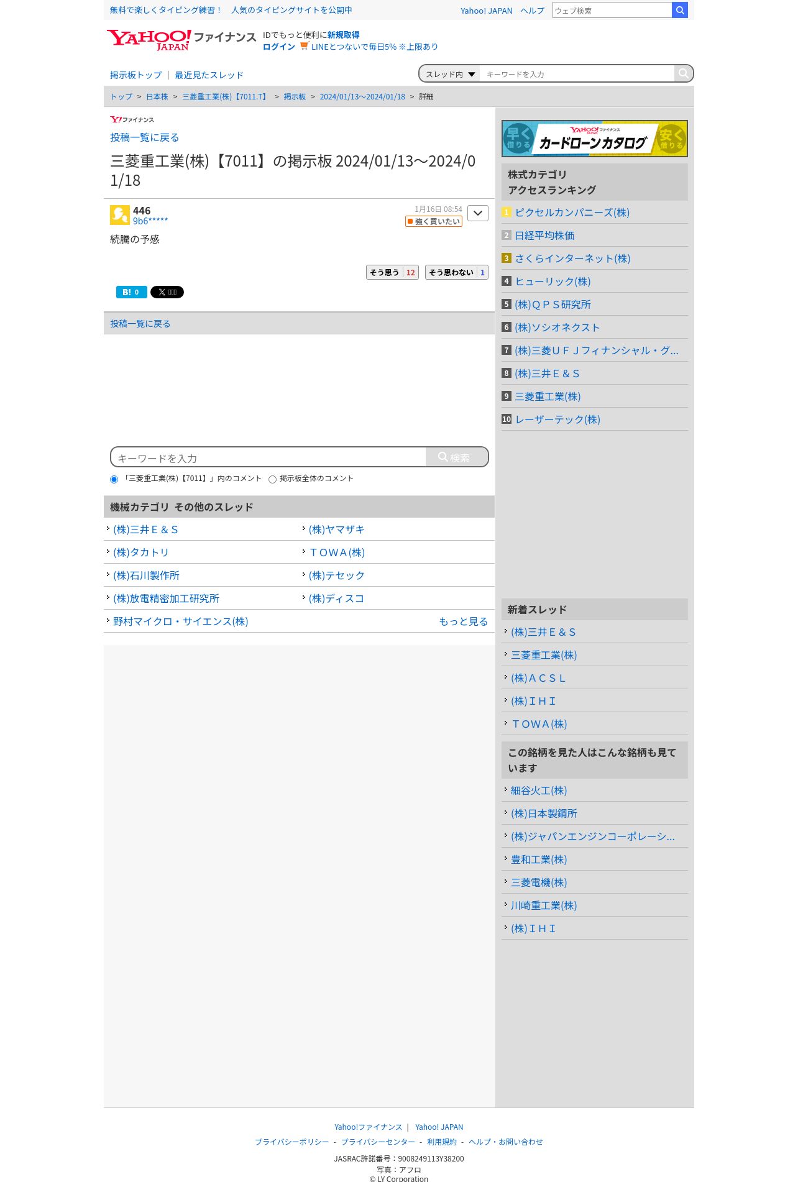798x1182 pixels.
Task: Open 人気のタイピングサイトを公開中 link
Action: click(x=291, y=10)
